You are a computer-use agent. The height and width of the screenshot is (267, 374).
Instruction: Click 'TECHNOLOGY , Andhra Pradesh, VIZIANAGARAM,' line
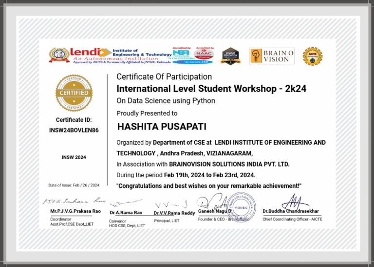point(185,153)
